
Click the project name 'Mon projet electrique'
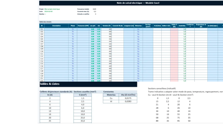[52, 9]
